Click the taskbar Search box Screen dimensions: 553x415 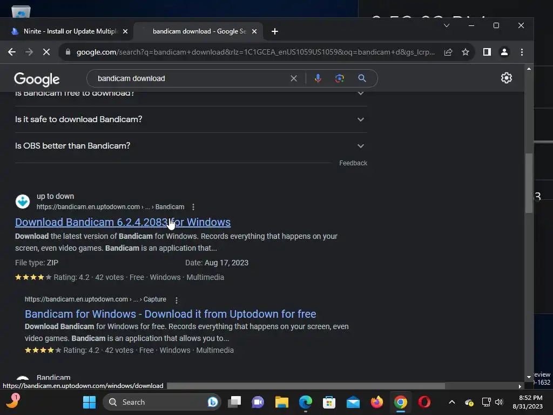161,402
